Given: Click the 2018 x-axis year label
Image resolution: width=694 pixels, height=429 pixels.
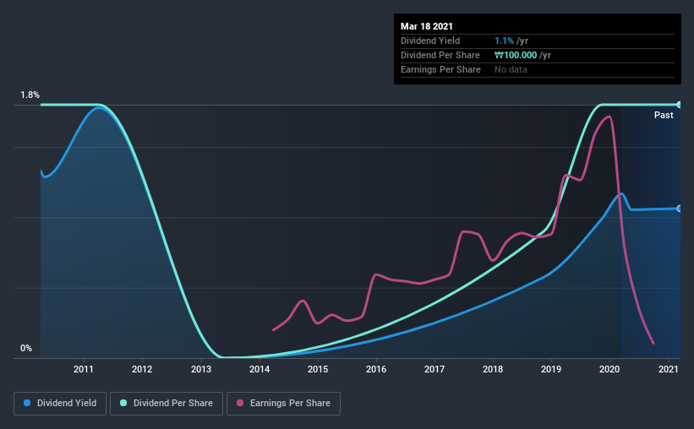Looking at the screenshot, I should (x=493, y=369).
